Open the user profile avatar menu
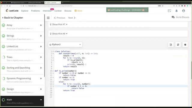This screenshot has width=192, height=108. coord(183,11)
